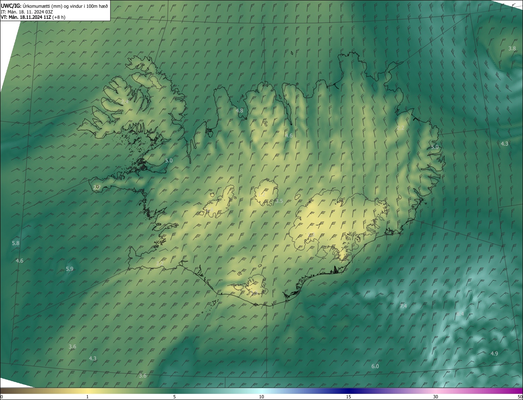The height and width of the screenshot is (400, 523).
Task: Click the 2.4 value on Westfjords
Action: pyautogui.click(x=125, y=101)
